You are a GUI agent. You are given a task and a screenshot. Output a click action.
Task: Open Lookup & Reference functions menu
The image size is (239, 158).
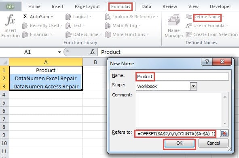(x=132, y=17)
